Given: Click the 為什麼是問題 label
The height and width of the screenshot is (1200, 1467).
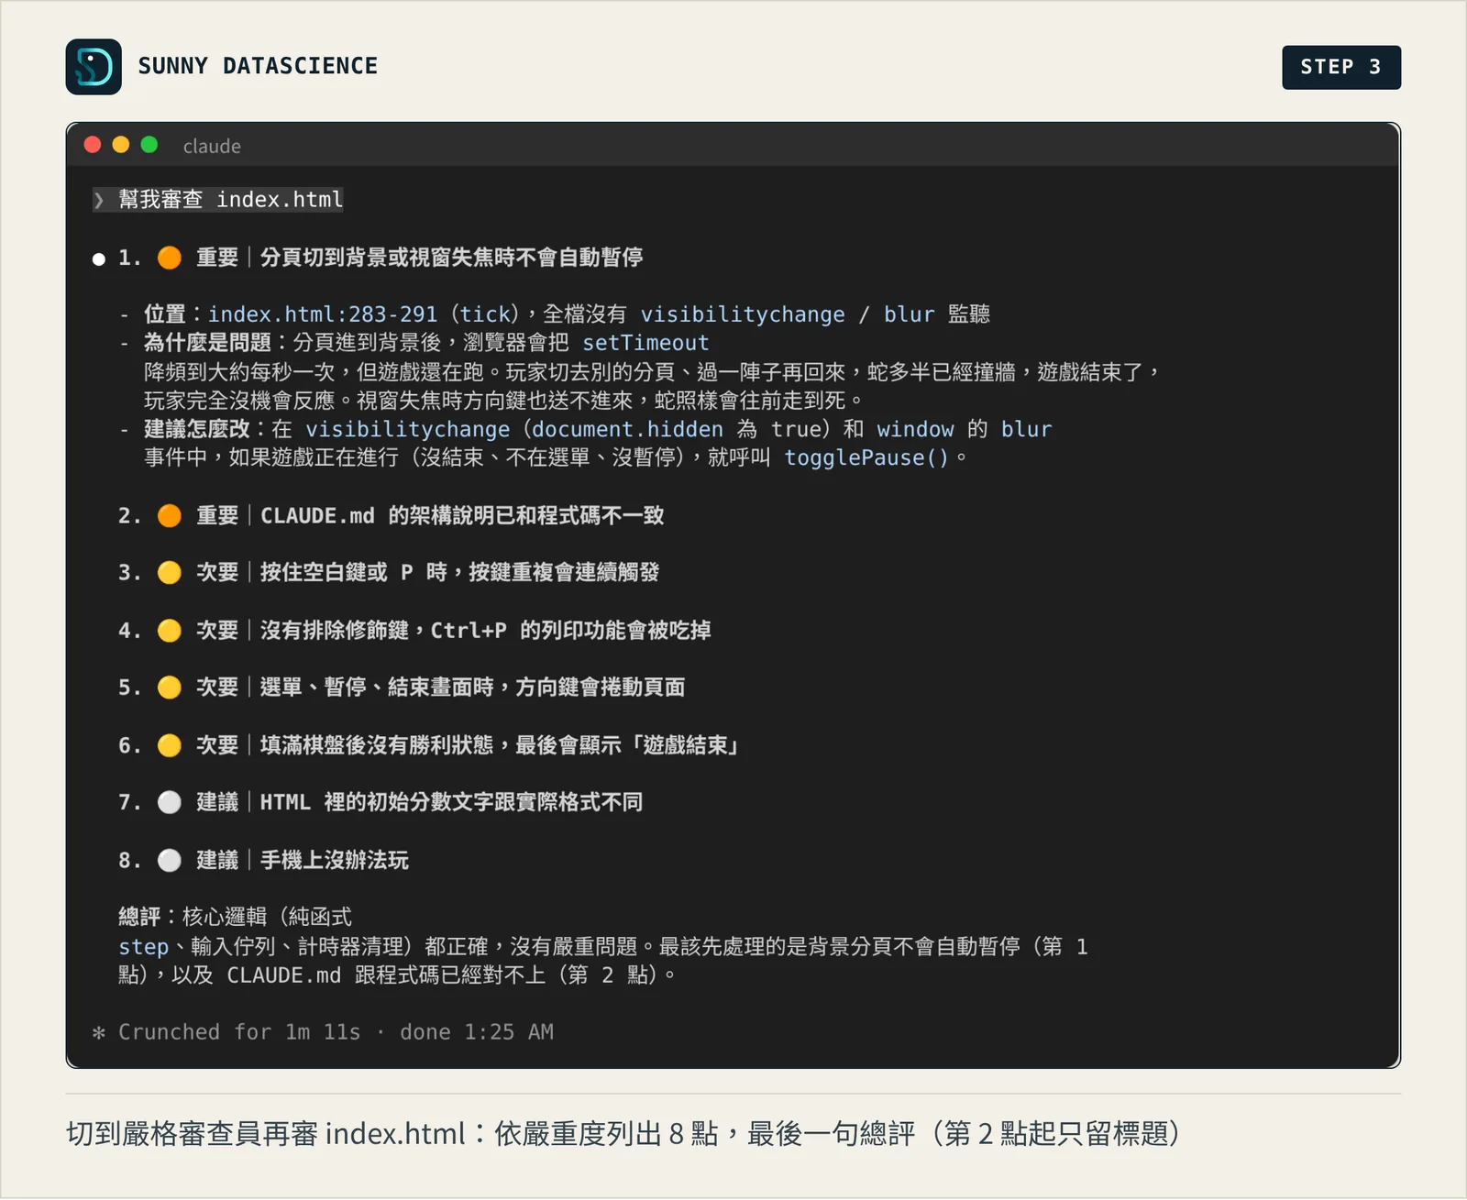Looking at the screenshot, I should [x=207, y=343].
